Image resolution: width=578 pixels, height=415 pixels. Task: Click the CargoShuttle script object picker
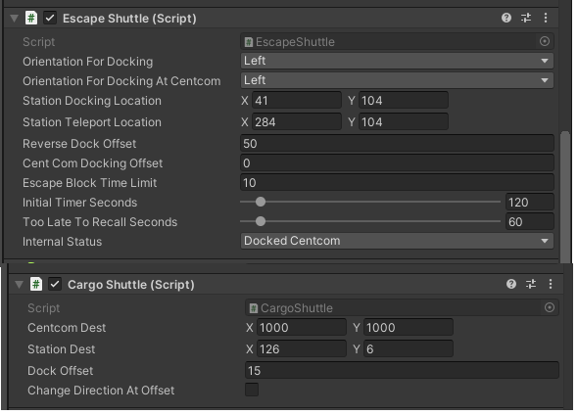pos(550,307)
